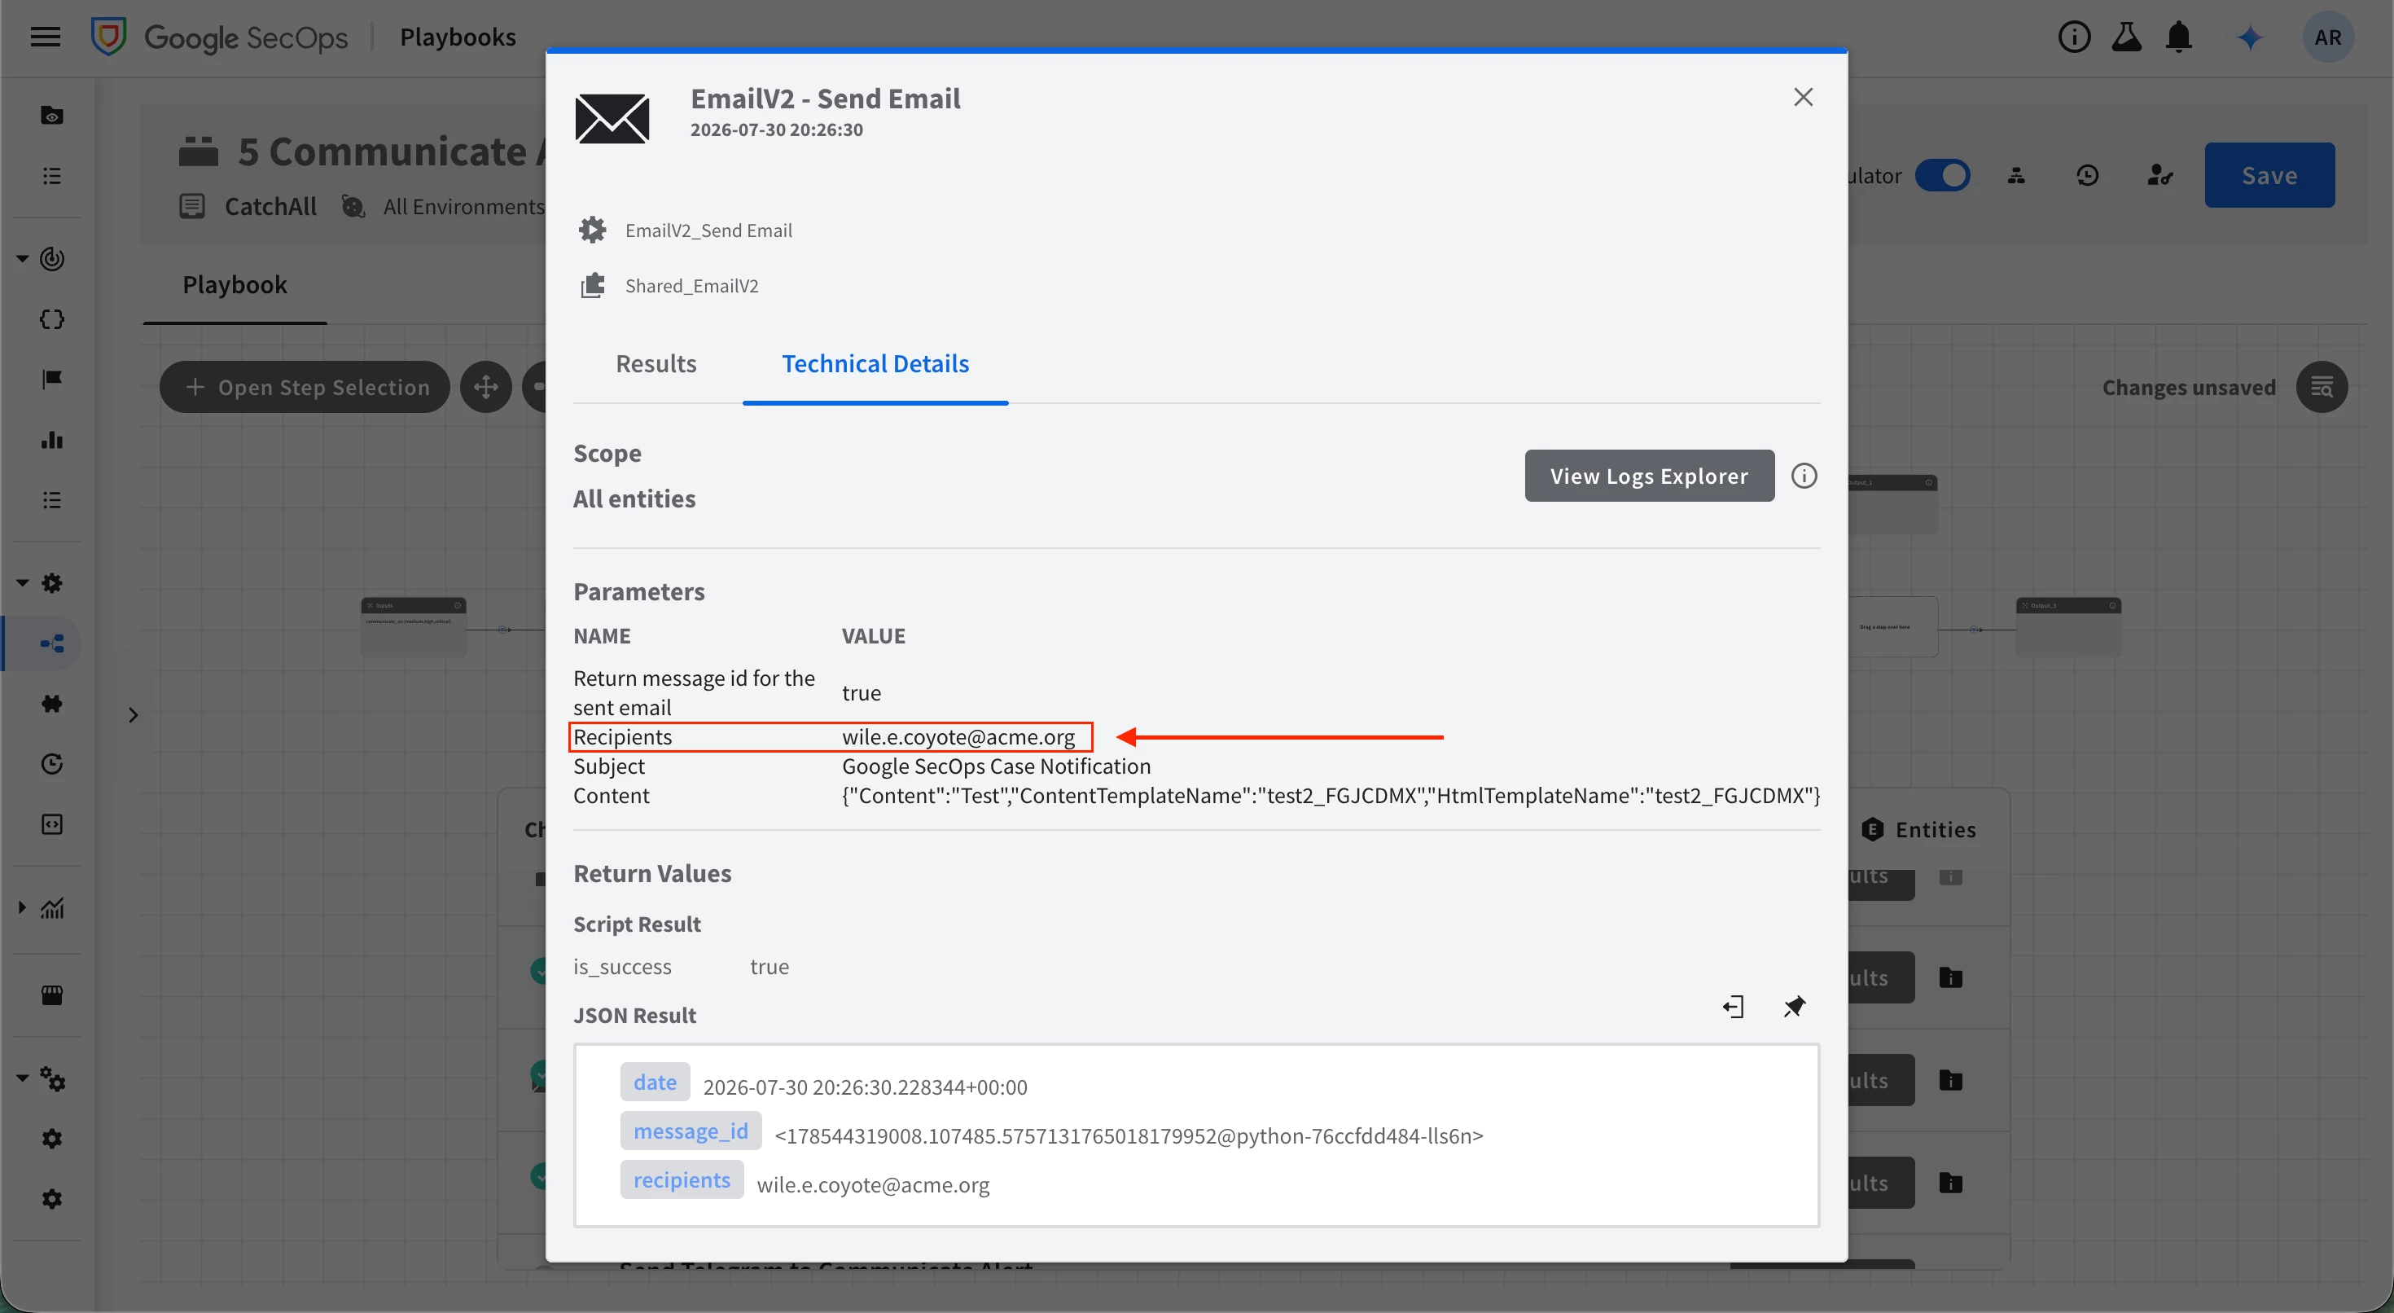
Task: Open the puzzle piece icon in the sidebar
Action: click(x=52, y=703)
